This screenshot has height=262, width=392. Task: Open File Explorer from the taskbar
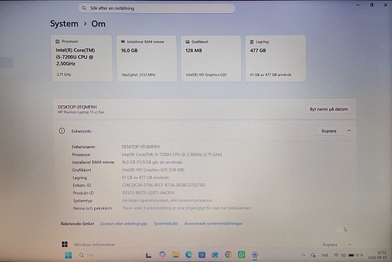pyautogui.click(x=176, y=254)
